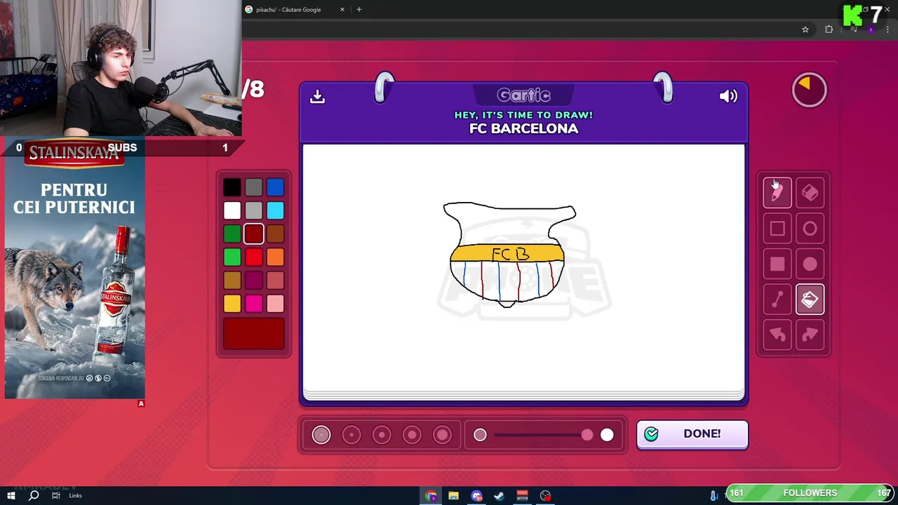Screen dimensions: 898x505
Task: Select the smallest brush size
Action: (321, 435)
